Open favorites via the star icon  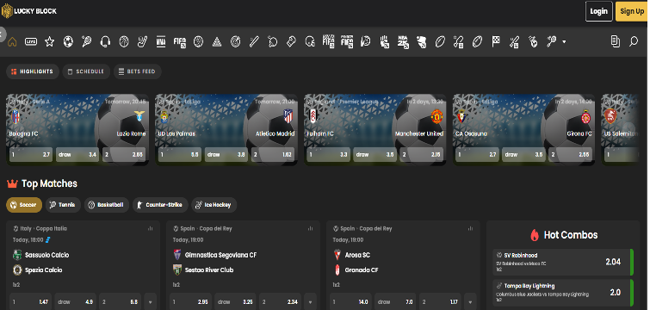tap(50, 41)
